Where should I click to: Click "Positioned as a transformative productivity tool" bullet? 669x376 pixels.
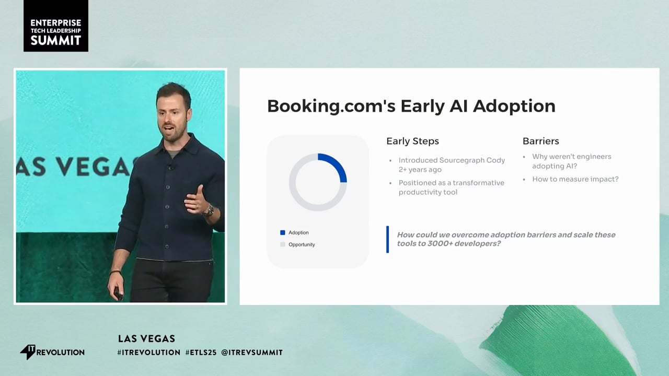pyautogui.click(x=451, y=187)
